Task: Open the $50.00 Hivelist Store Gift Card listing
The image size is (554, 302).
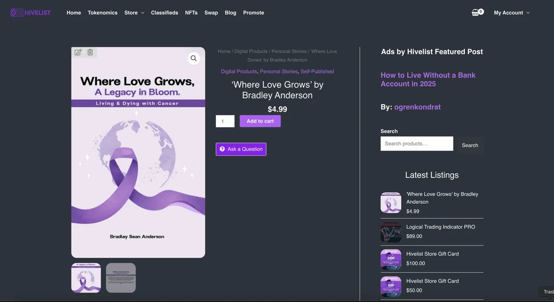Action: coord(432,281)
